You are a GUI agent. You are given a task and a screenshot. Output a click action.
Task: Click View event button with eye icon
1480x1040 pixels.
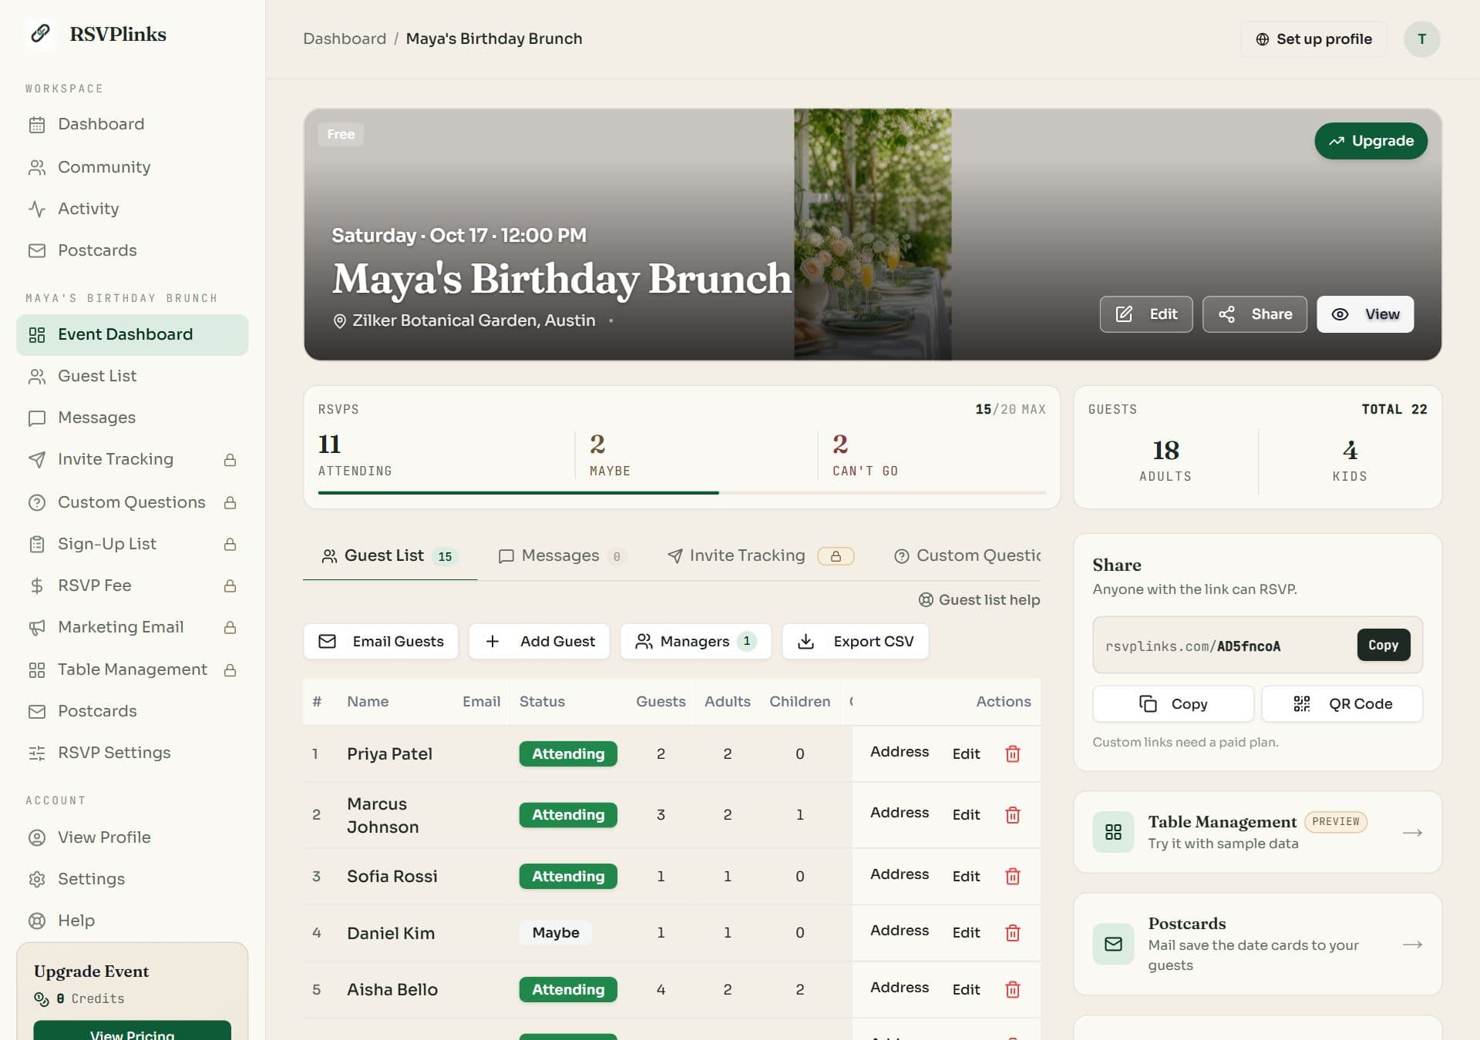1365,314
